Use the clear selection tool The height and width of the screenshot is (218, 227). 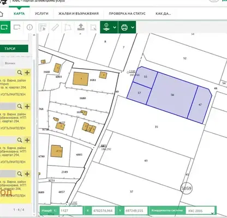point(93,27)
